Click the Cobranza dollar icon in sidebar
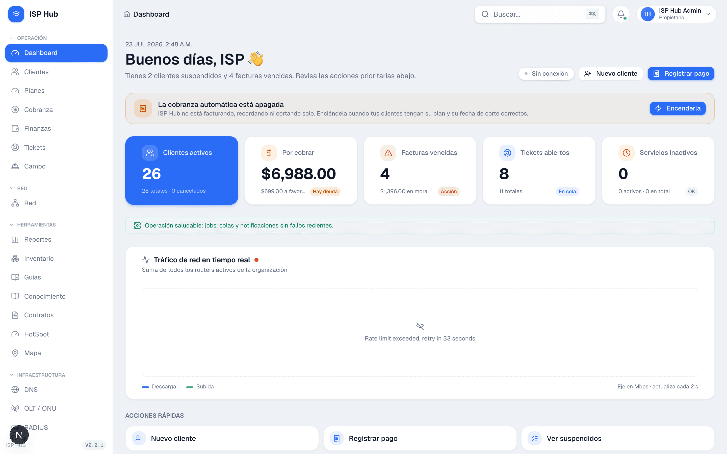Image resolution: width=727 pixels, height=454 pixels. pyautogui.click(x=15, y=110)
